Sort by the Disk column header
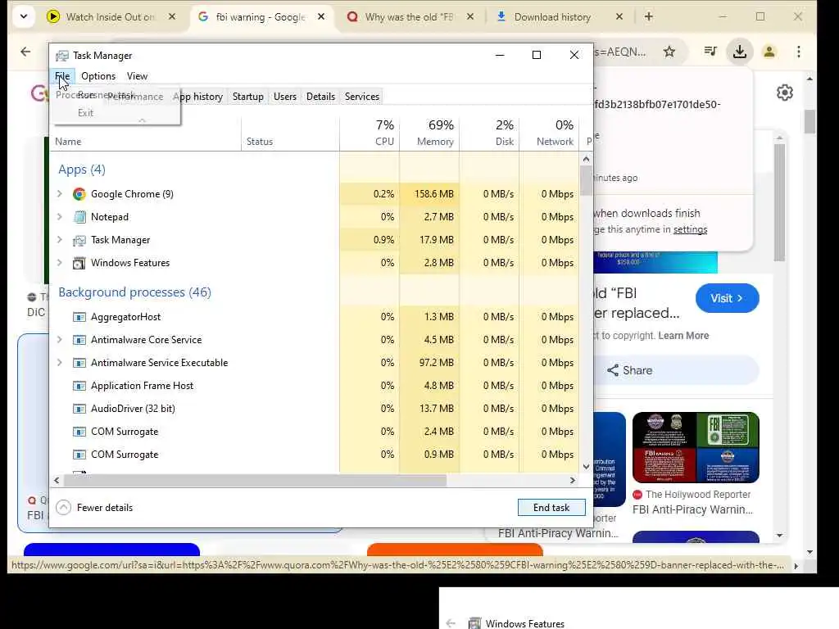Screen dimensions: 839x629 [x=490, y=133]
